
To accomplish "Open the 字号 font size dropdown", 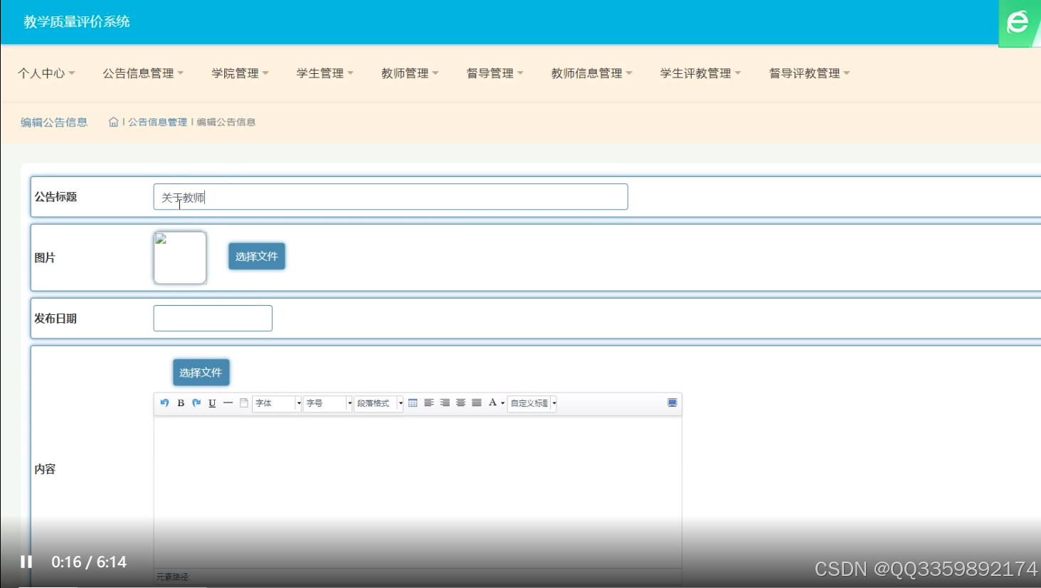I will [327, 403].
